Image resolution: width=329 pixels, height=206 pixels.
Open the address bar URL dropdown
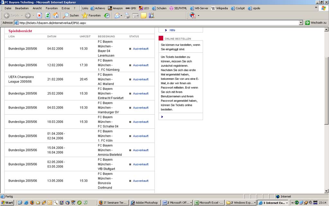tap(301, 23)
